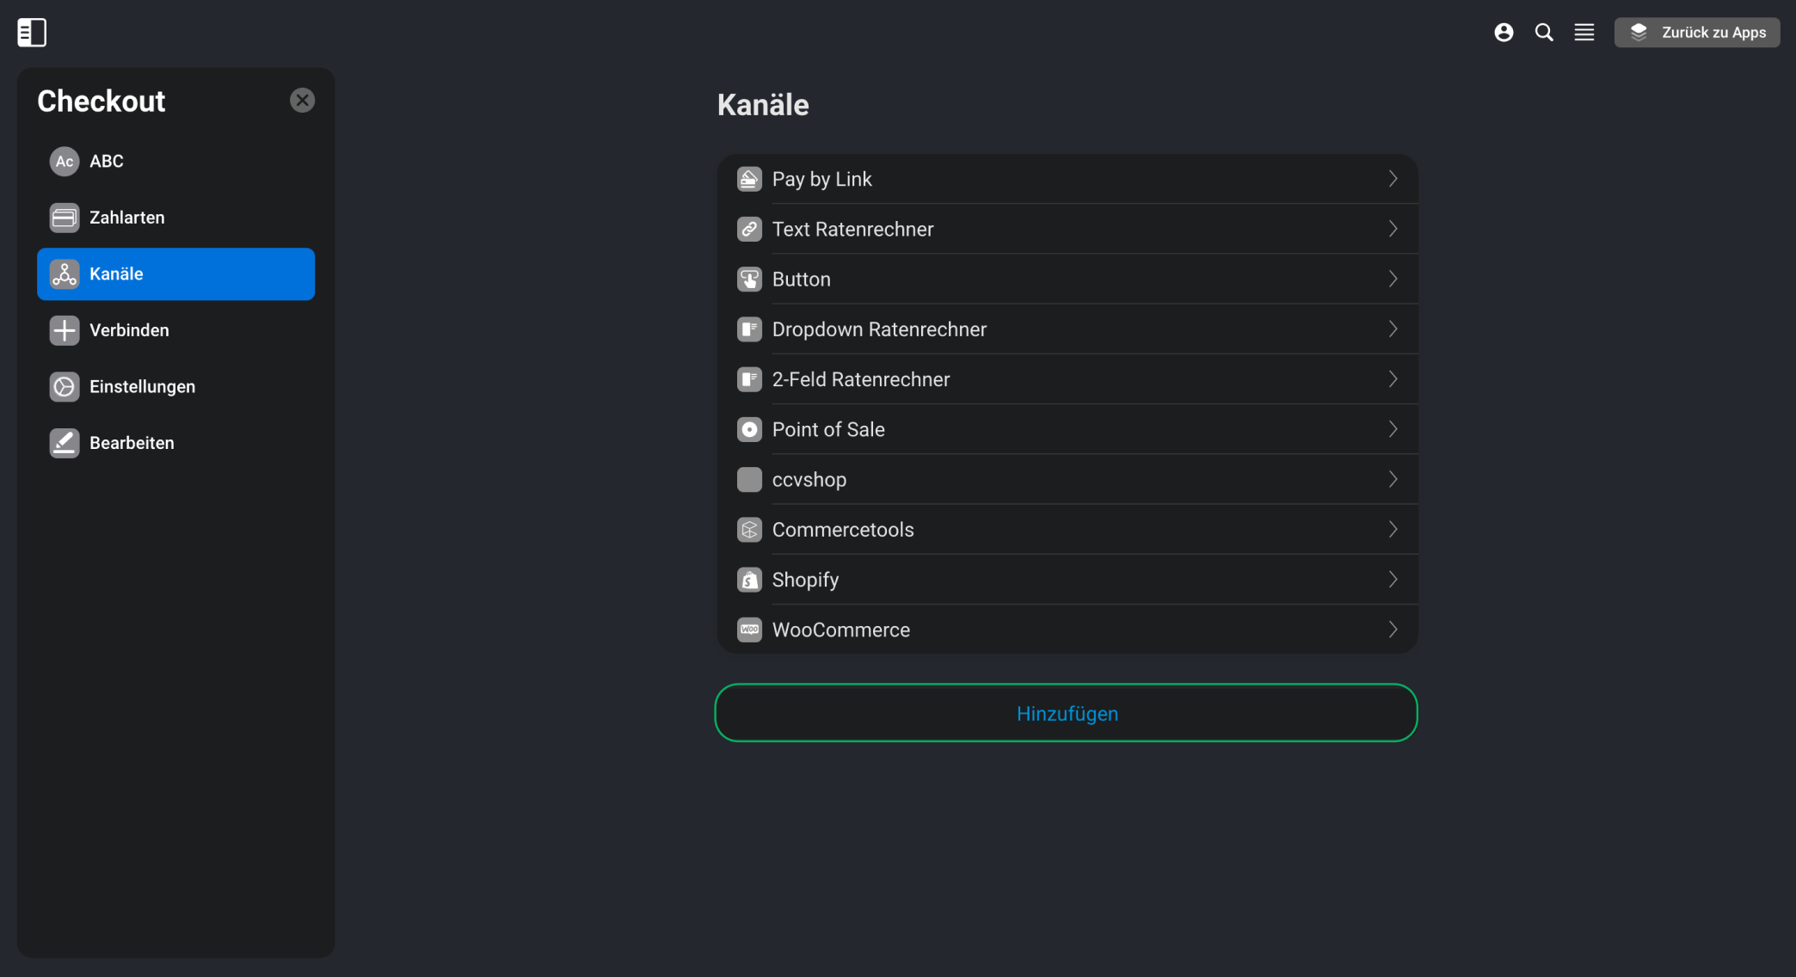The height and width of the screenshot is (977, 1796).
Task: Click the Shopify bag icon
Action: coord(749,580)
